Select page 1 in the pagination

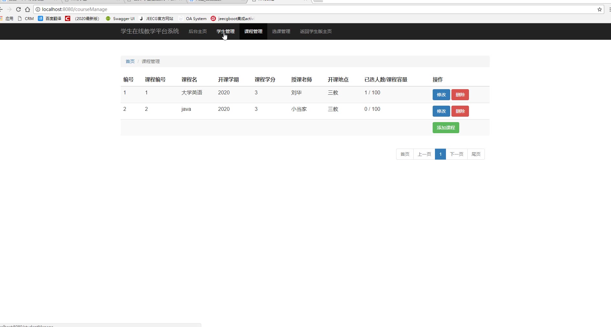pyautogui.click(x=440, y=154)
